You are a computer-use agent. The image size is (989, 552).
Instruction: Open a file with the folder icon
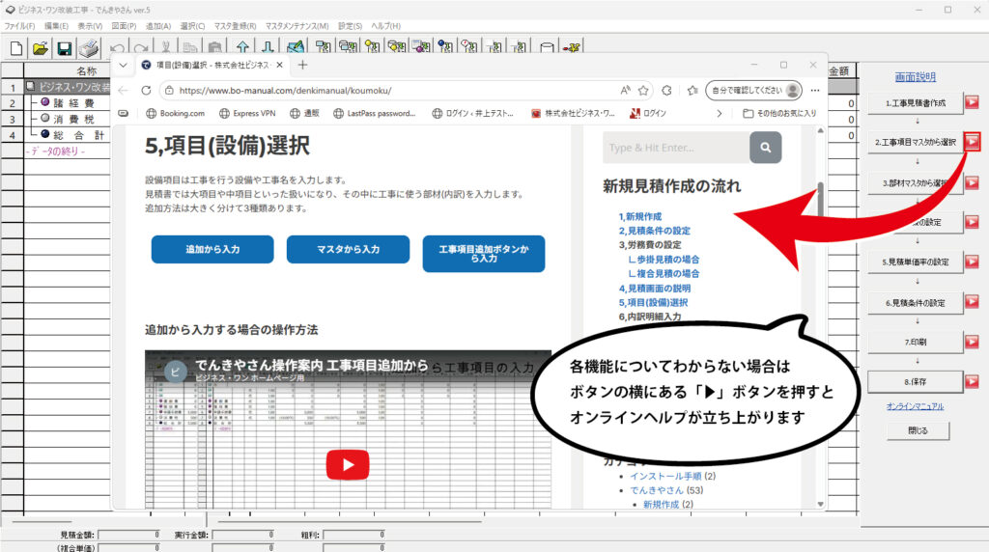click(x=41, y=48)
